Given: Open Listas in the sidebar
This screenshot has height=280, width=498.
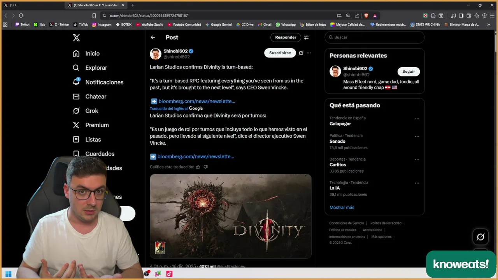Looking at the screenshot, I should click(87, 139).
